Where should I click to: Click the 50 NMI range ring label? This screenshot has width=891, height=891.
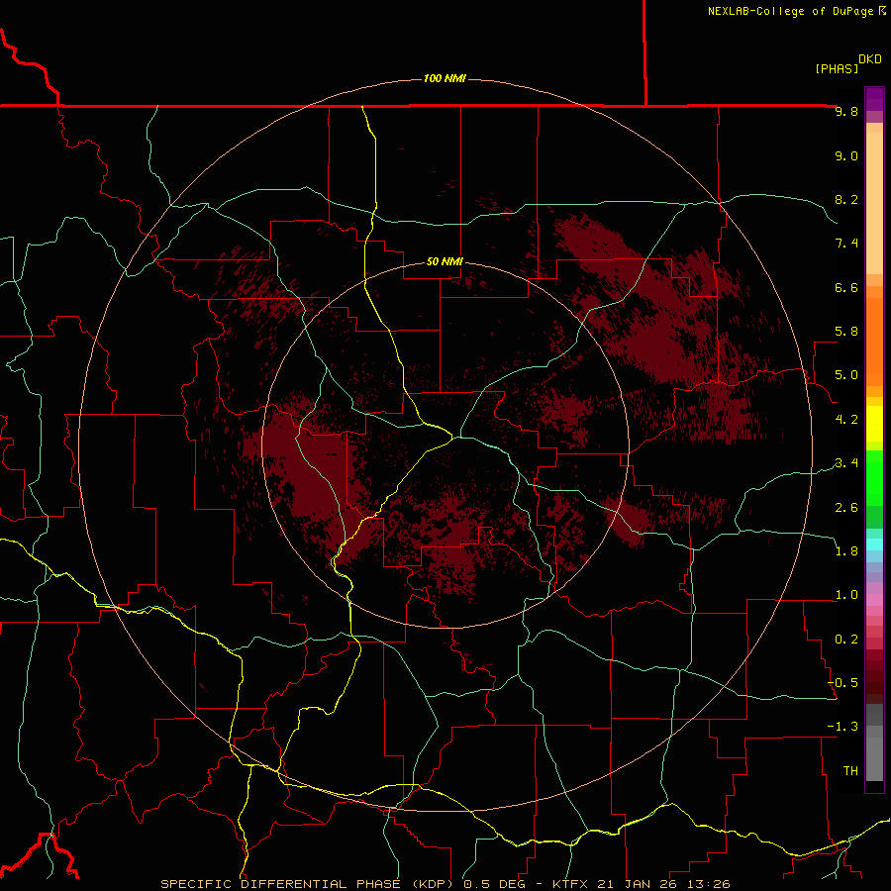coord(445,261)
